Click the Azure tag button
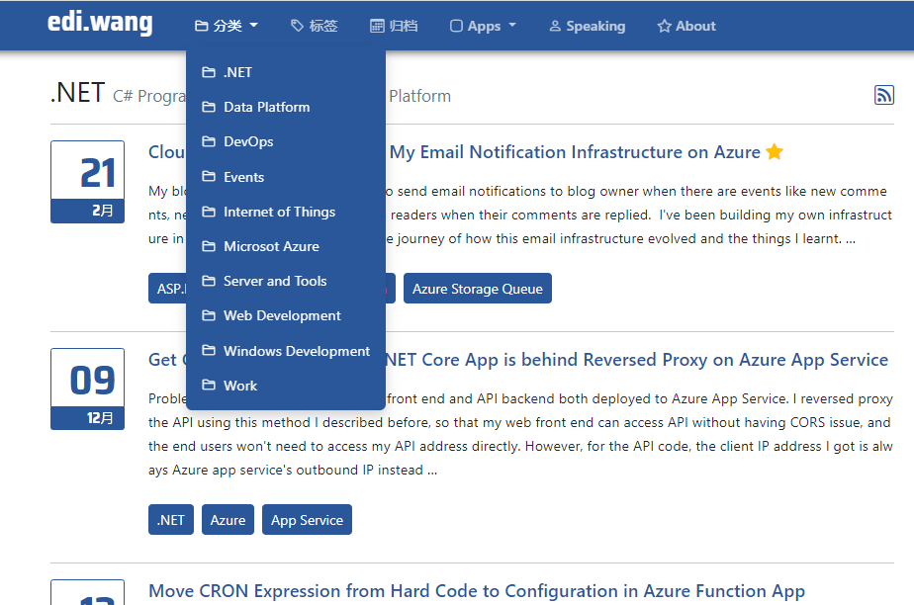 pos(228,519)
